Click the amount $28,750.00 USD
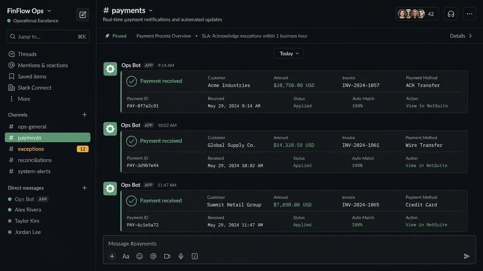Viewport: 483px width, 271px height. click(294, 85)
